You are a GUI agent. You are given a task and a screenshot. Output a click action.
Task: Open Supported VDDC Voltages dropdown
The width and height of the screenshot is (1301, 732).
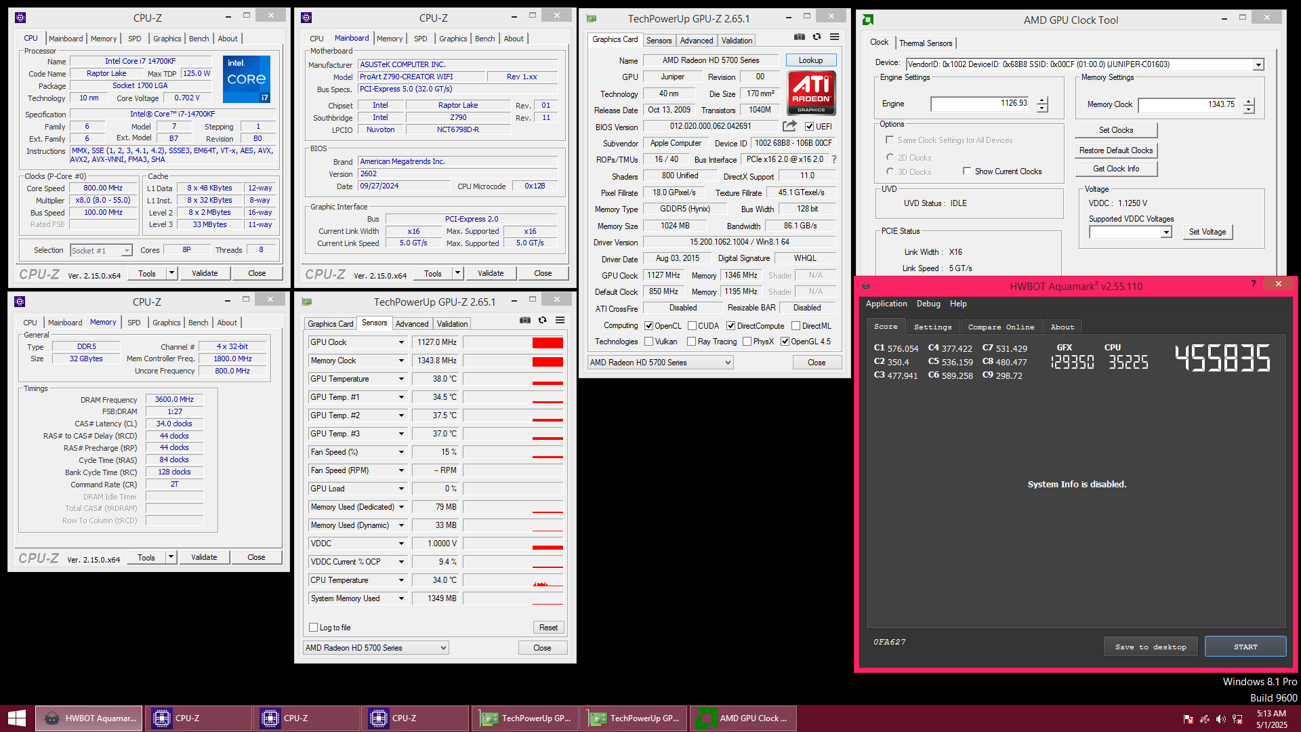coord(1166,232)
